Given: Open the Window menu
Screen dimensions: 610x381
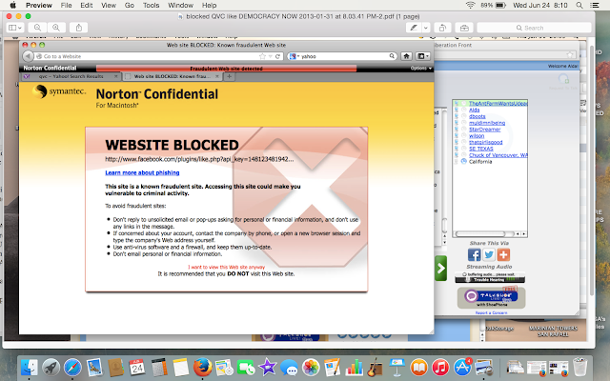Looking at the screenshot, I should (180, 5).
